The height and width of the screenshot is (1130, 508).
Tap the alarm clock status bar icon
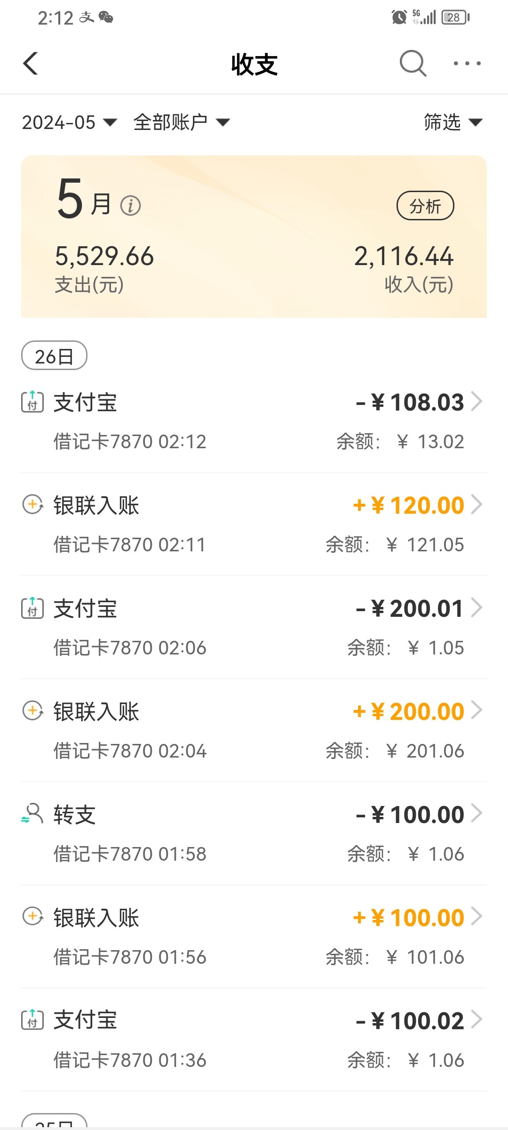[399, 17]
